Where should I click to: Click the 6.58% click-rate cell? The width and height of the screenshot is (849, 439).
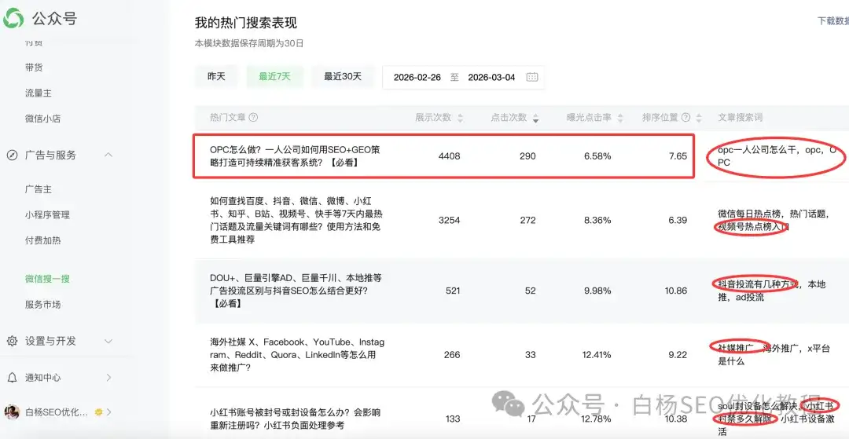tap(597, 156)
